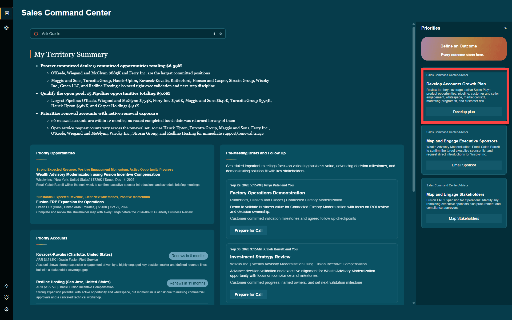Click the Priority Accounts heading
Image resolution: width=512 pixels, height=320 pixels.
pos(52,238)
